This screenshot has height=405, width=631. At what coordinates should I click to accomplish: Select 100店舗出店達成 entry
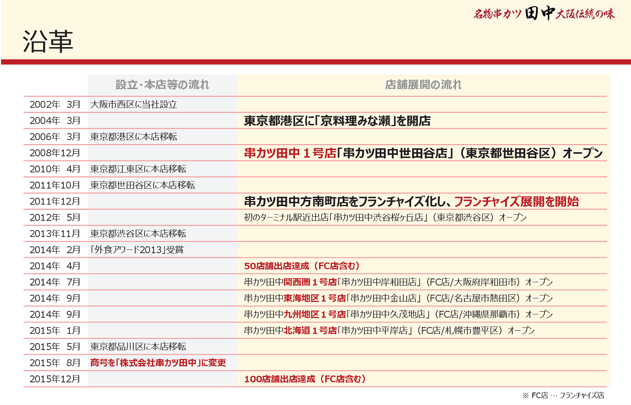305,379
